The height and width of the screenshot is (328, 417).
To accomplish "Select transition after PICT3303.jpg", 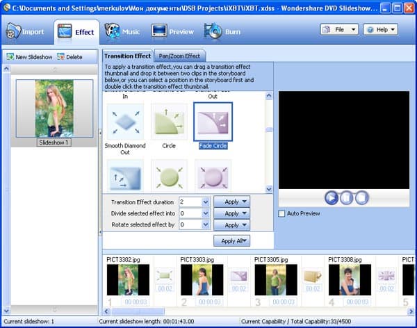I will pos(238,276).
